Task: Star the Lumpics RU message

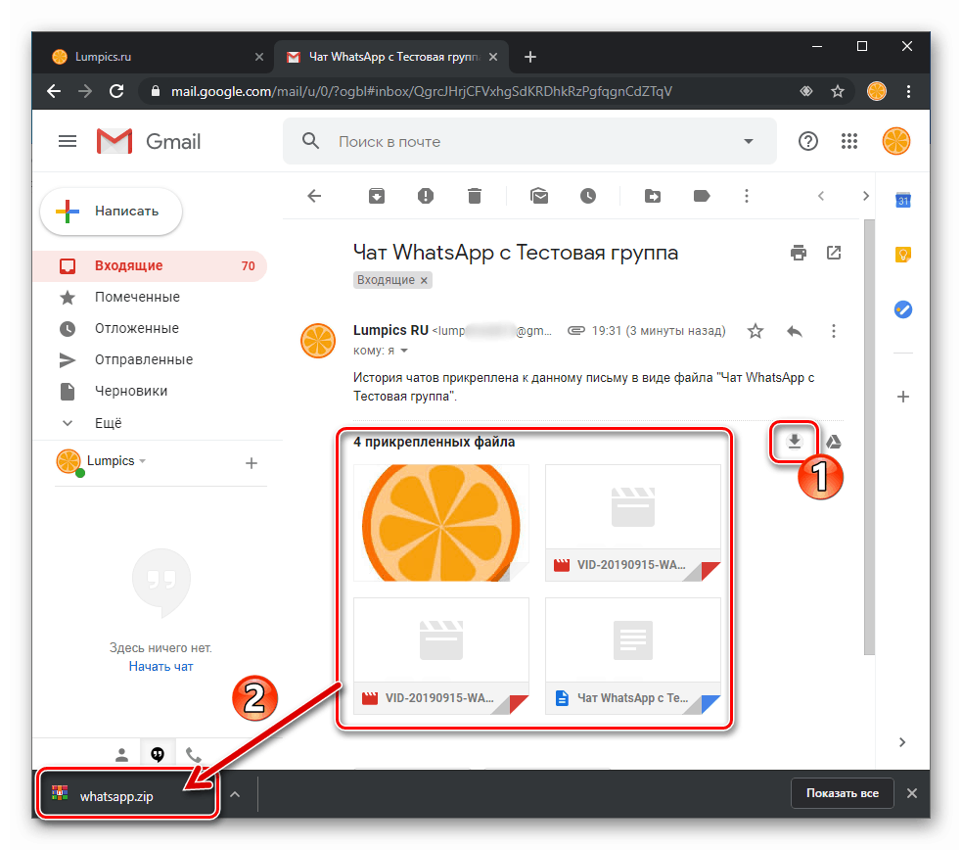Action: click(756, 331)
